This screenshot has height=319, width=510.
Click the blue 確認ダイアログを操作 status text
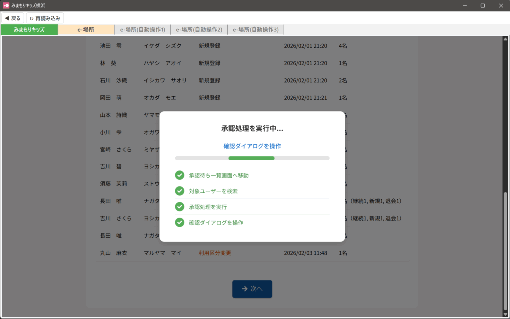(252, 146)
